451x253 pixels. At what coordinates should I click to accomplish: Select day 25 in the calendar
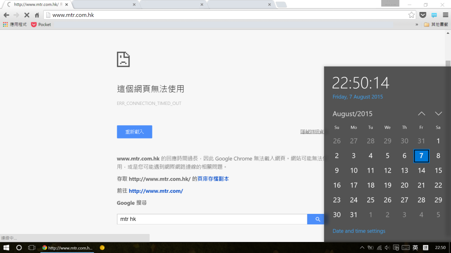pos(370,200)
